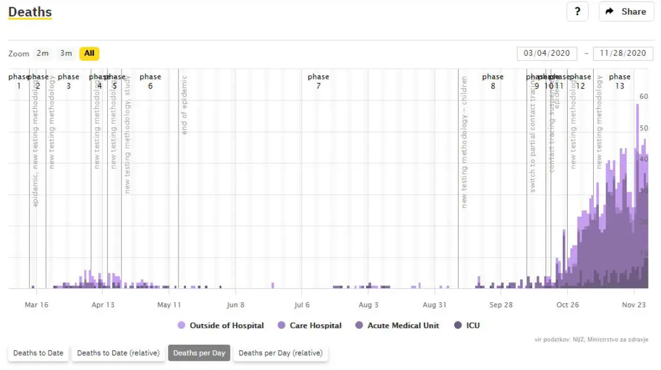Open Deaths to Date (relative) view

coord(118,353)
